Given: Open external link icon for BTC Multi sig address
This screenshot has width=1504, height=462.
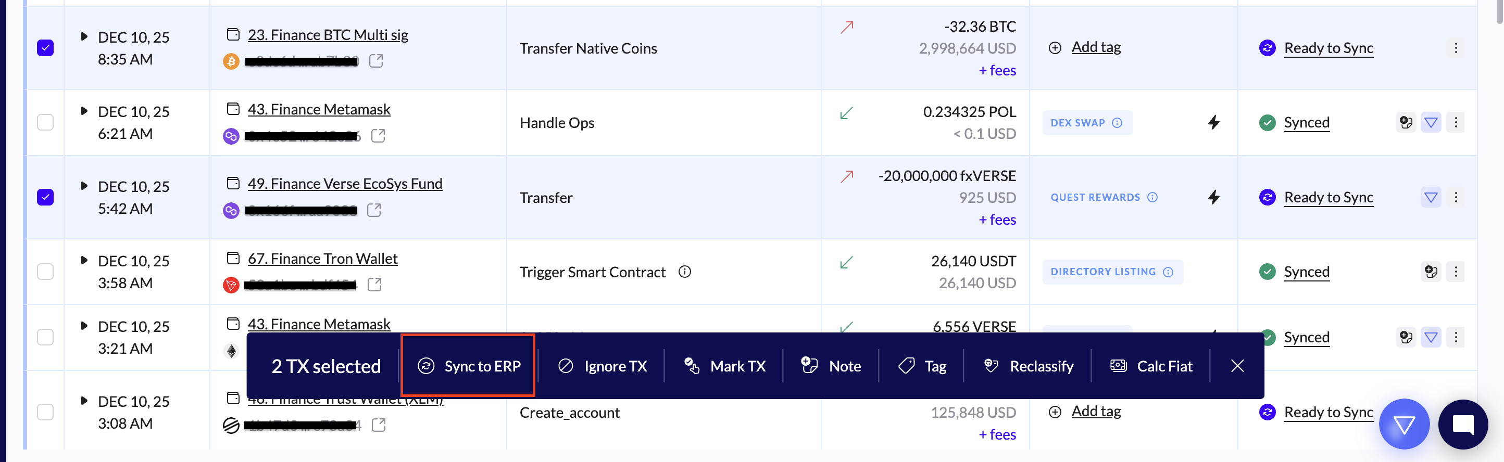Looking at the screenshot, I should pyautogui.click(x=376, y=61).
